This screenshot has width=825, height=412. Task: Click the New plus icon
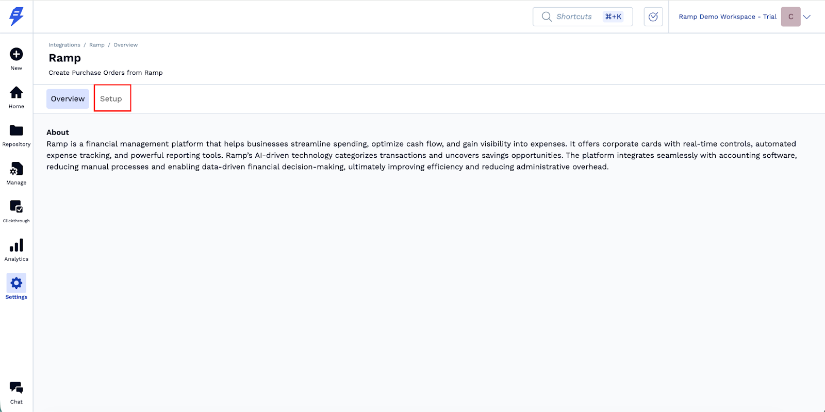click(16, 54)
